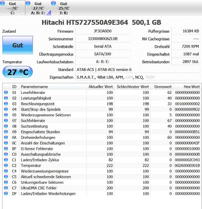Click the status dot of Drehwiederholungen row
202x209 pixels.
[6, 137]
